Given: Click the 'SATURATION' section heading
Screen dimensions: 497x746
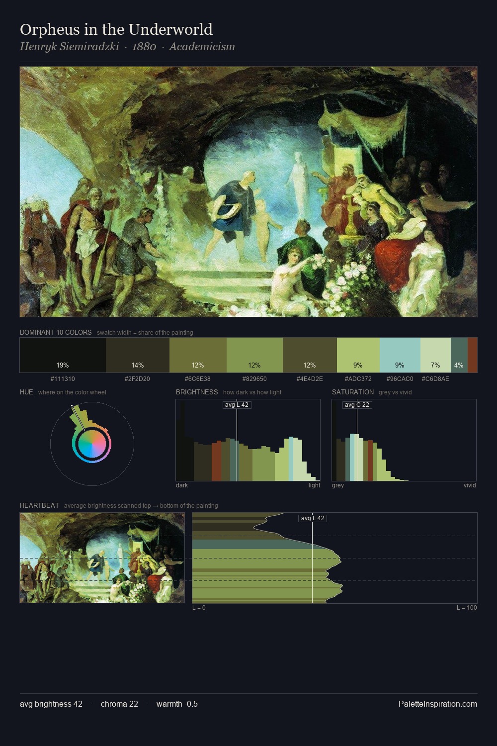Looking at the screenshot, I should coord(353,392).
